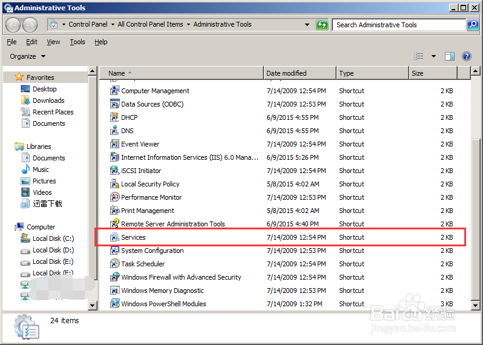Image resolution: width=483 pixels, height=345 pixels.
Task: Select the Windows PowerShell Modules icon
Action: 114,303
